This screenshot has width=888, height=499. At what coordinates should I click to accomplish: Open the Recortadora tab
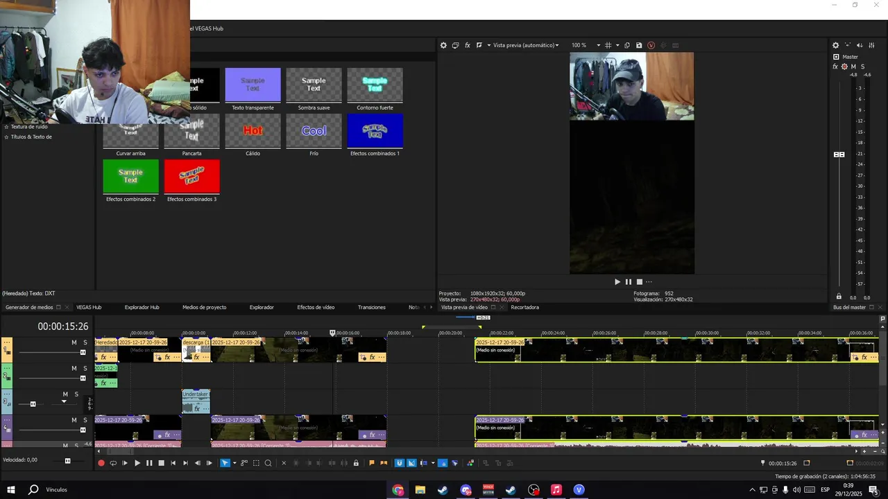(x=524, y=307)
